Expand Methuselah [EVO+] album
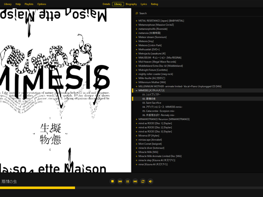The width and height of the screenshot is (263, 197). pos(137,50)
